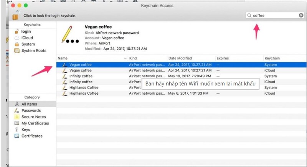Click the Secure Notes yellow note icon
The image size is (307, 167).
[x=17, y=117]
